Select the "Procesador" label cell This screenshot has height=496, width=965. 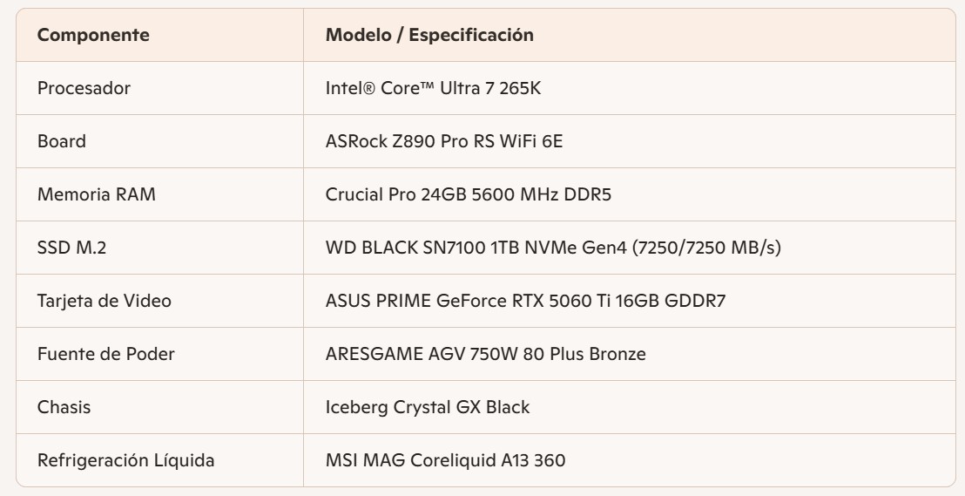point(84,88)
